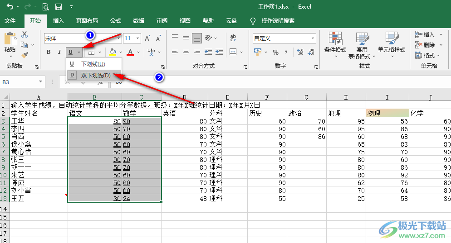Click the 操作说明搜索 search box
The width and height of the screenshot is (451, 243).
[278, 21]
